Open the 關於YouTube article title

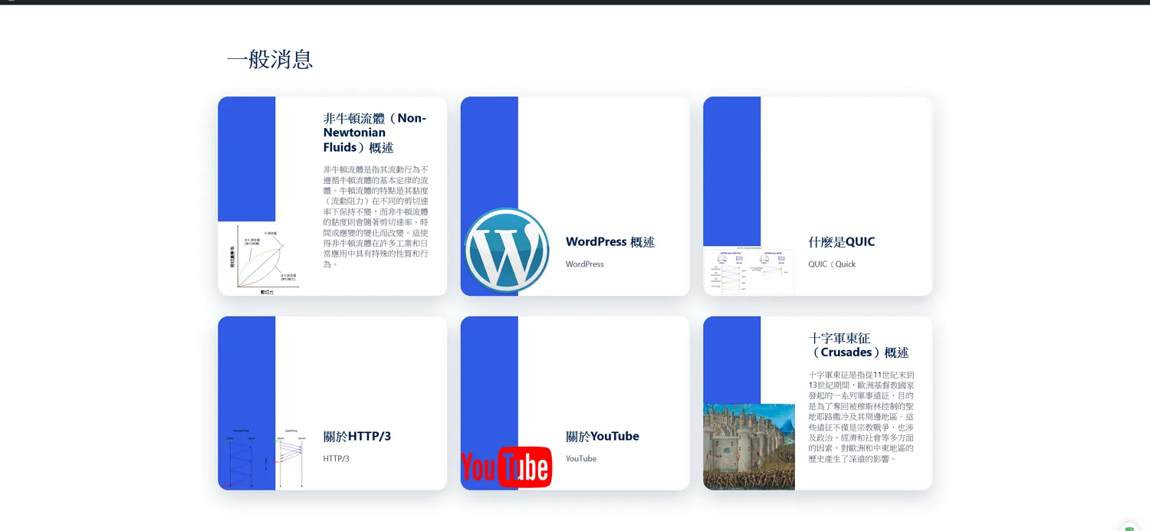click(x=602, y=437)
